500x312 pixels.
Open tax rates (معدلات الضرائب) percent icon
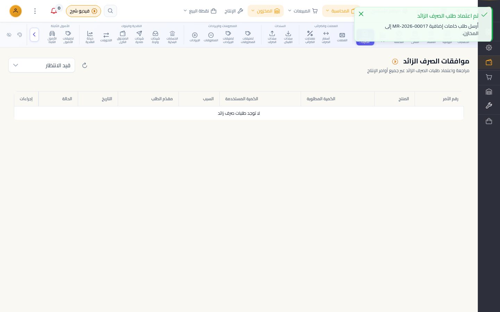coord(310,37)
